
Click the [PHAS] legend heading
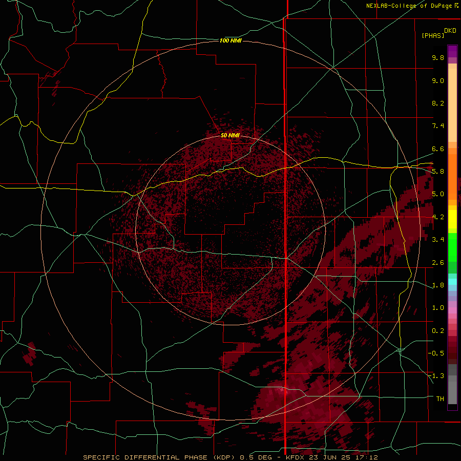[x=433, y=35]
